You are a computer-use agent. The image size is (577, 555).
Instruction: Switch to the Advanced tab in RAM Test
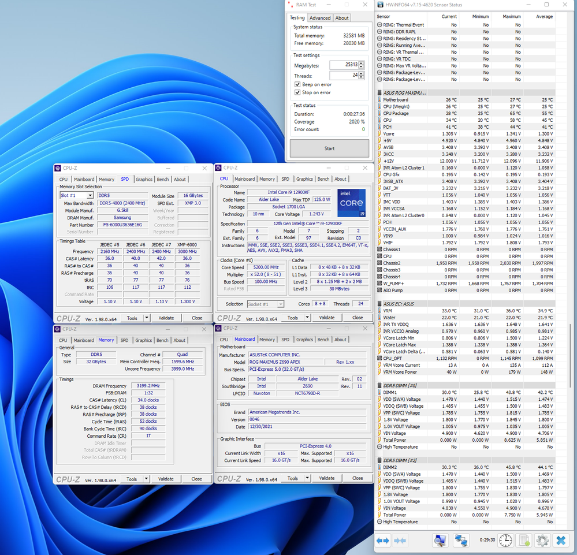320,18
